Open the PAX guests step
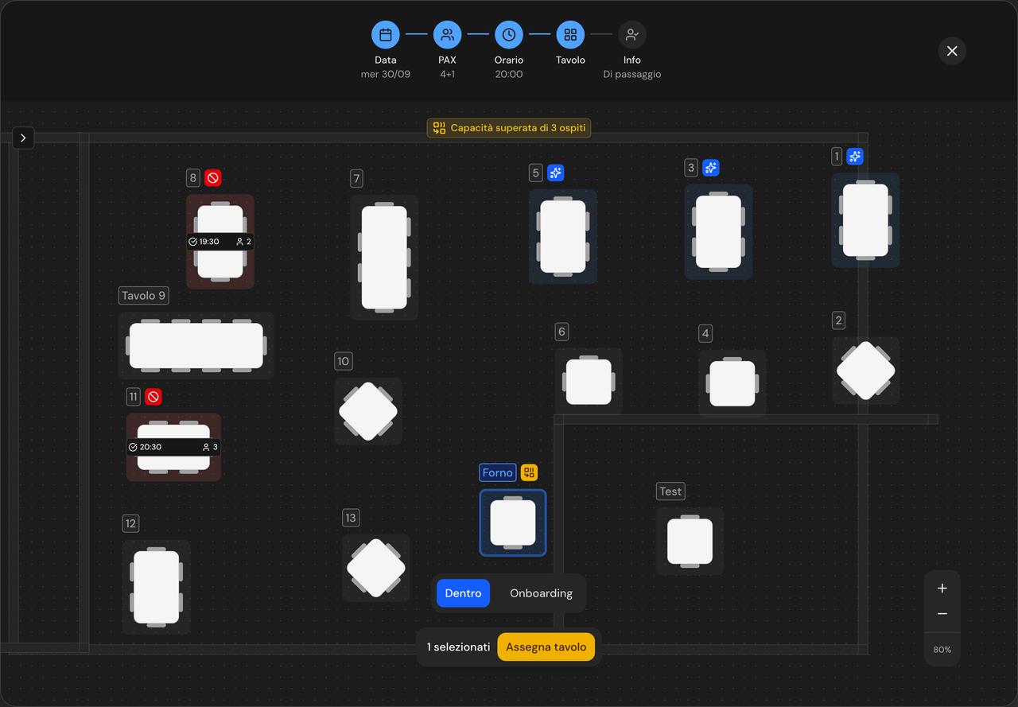Viewport: 1018px width, 707px height. pyautogui.click(x=447, y=35)
